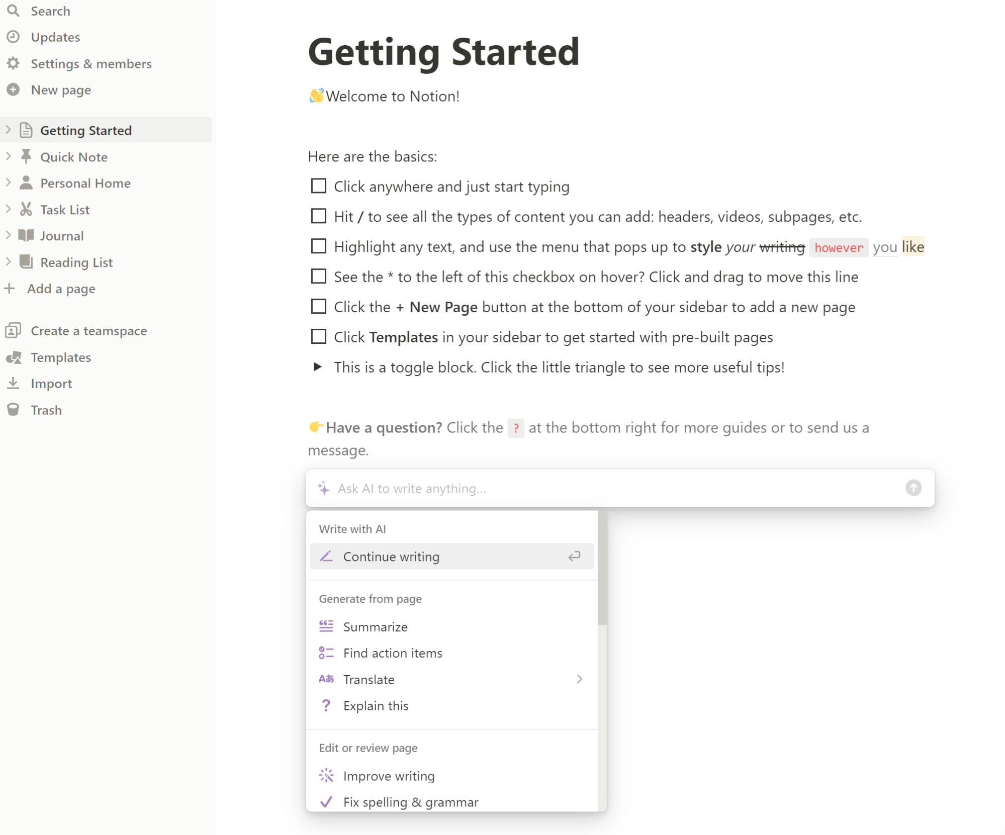Click the Import download icon

(x=13, y=383)
